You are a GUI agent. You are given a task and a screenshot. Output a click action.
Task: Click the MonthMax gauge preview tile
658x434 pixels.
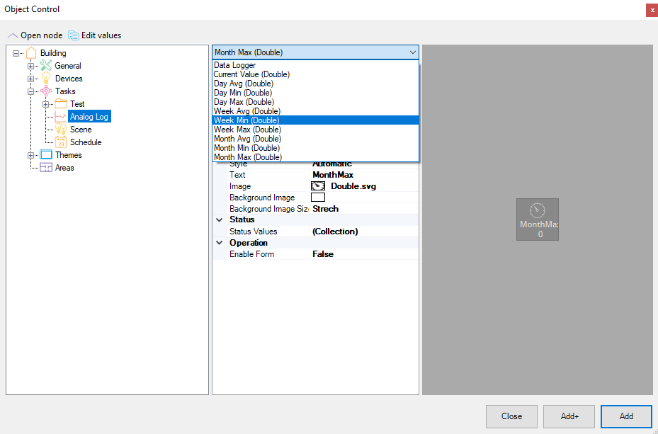click(x=537, y=219)
